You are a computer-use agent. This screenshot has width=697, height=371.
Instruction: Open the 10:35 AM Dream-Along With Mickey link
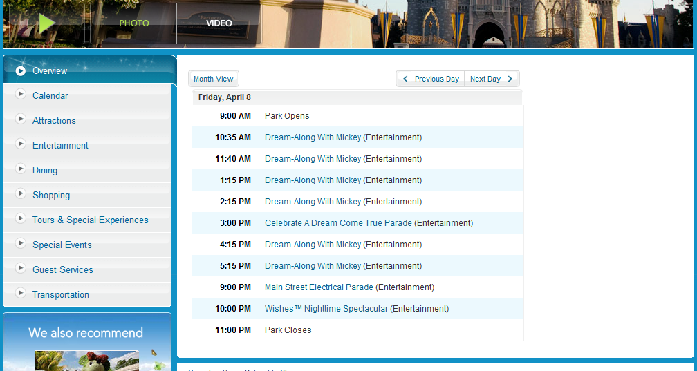pos(313,137)
